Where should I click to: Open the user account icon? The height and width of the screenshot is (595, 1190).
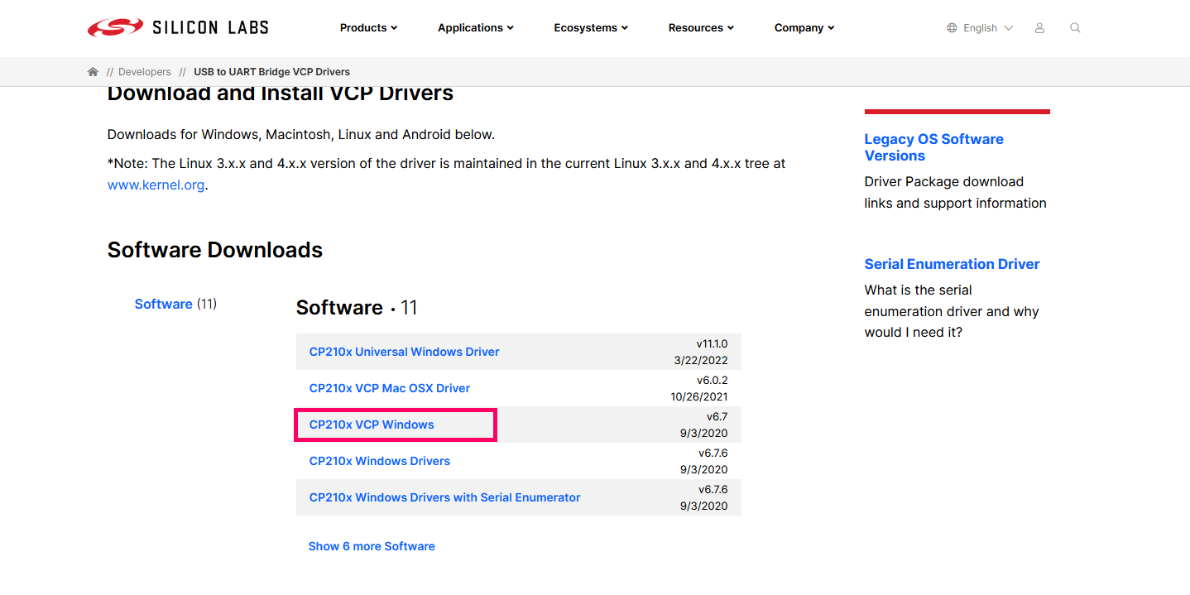coord(1039,28)
